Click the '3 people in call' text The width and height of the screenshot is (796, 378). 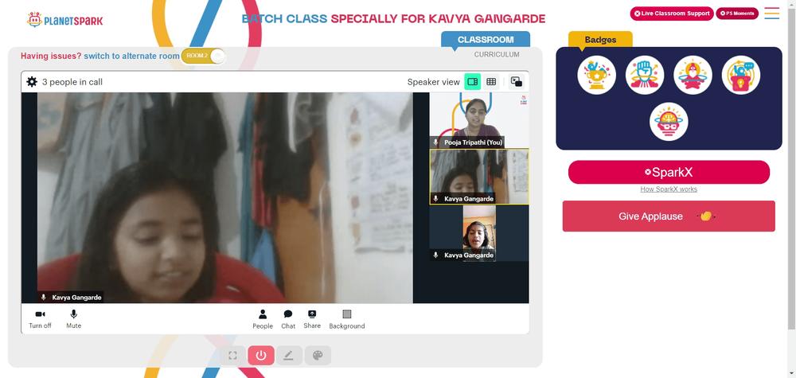pyautogui.click(x=72, y=82)
